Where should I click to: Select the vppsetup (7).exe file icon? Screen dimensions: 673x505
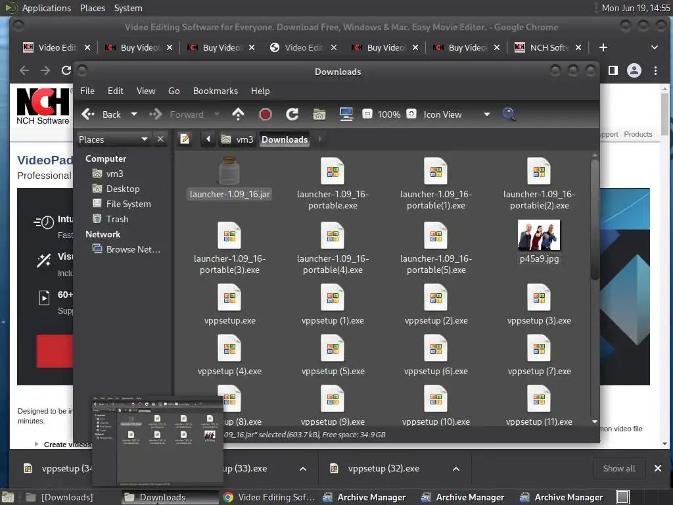pos(539,348)
